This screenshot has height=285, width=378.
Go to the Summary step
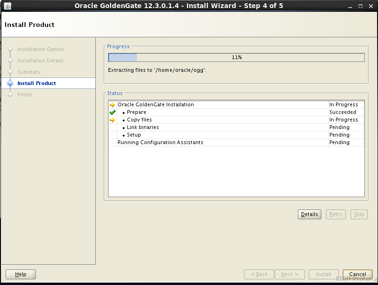pos(29,72)
